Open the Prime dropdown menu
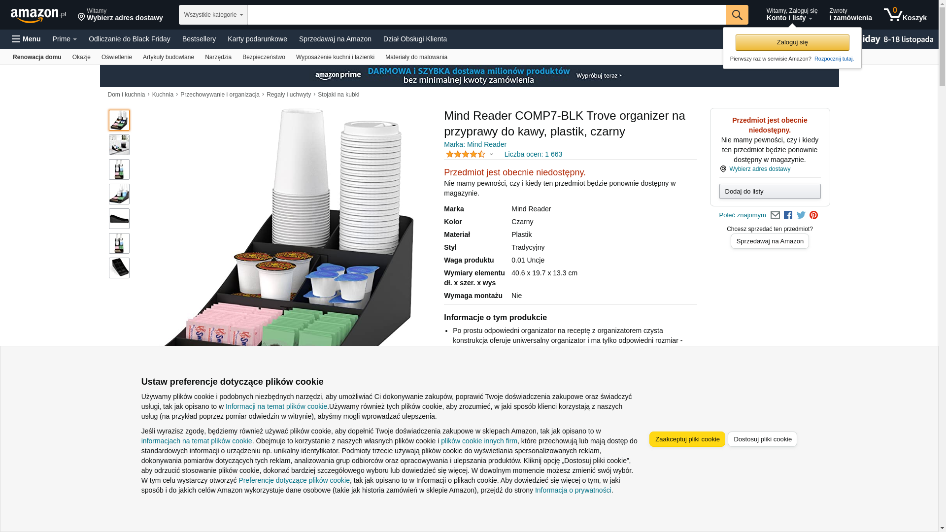Image resolution: width=946 pixels, height=532 pixels. [x=65, y=39]
